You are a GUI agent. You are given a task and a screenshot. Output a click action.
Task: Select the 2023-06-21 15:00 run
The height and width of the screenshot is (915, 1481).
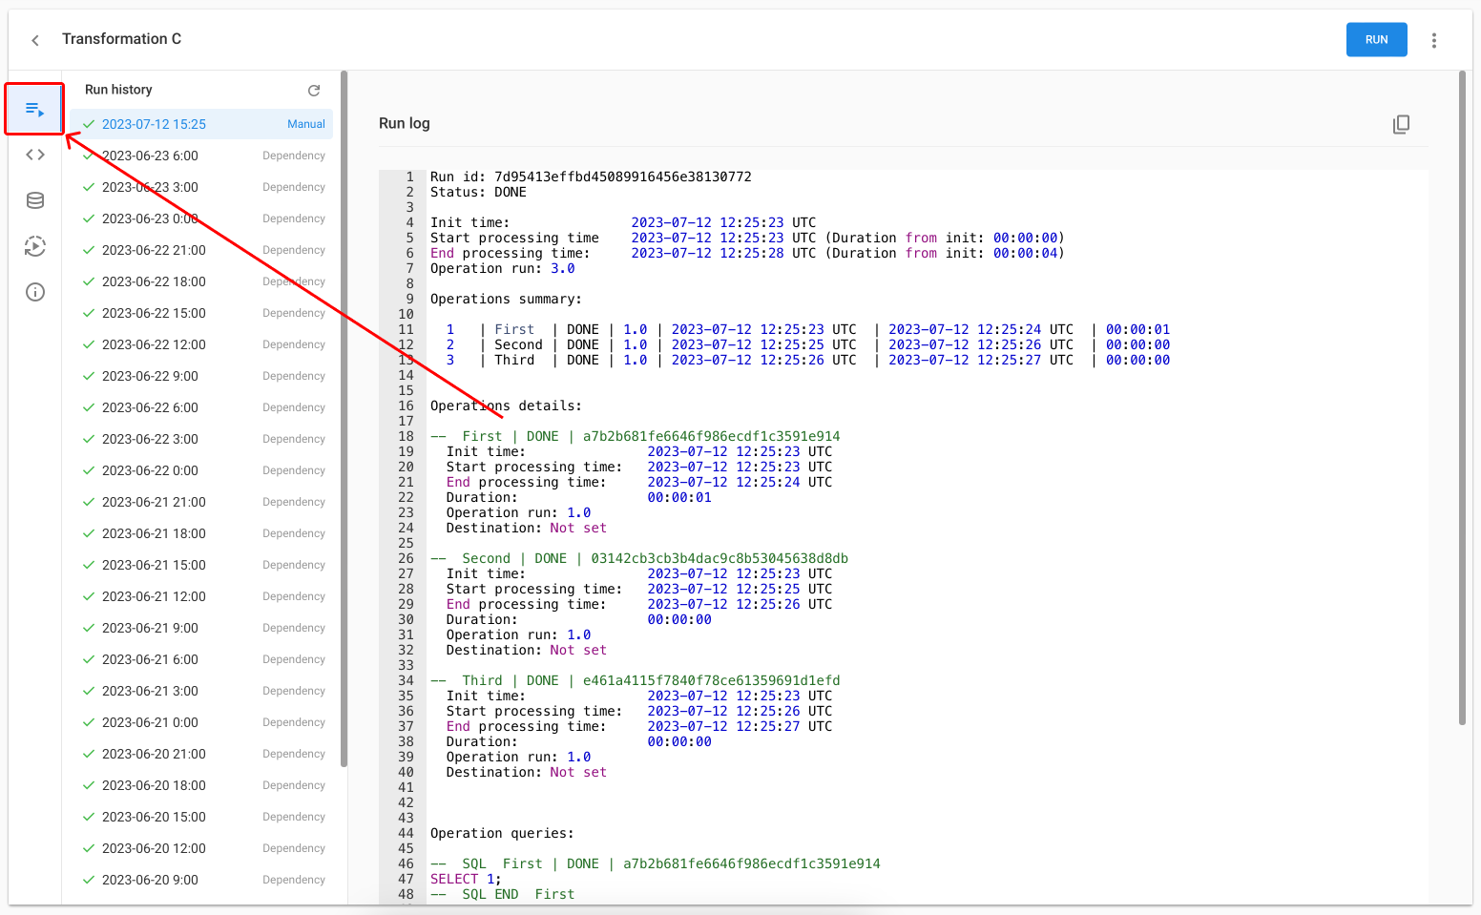[x=201, y=565]
